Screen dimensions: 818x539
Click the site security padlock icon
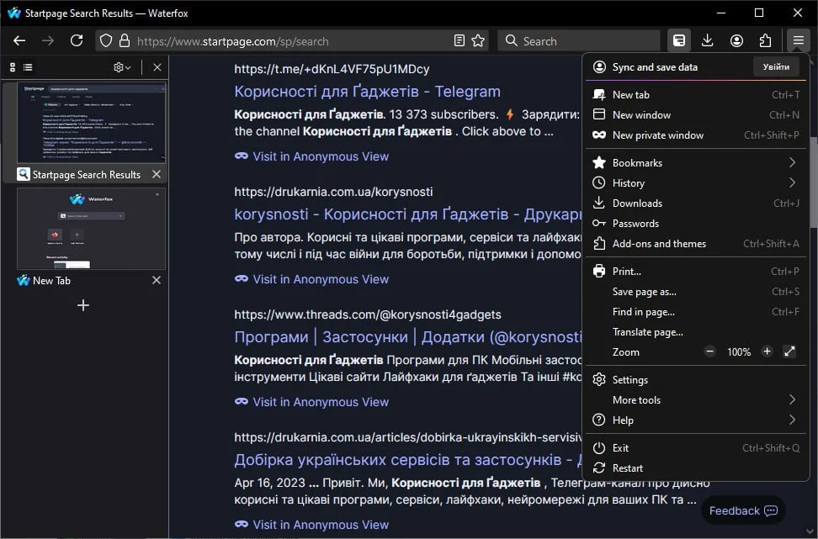pos(125,40)
